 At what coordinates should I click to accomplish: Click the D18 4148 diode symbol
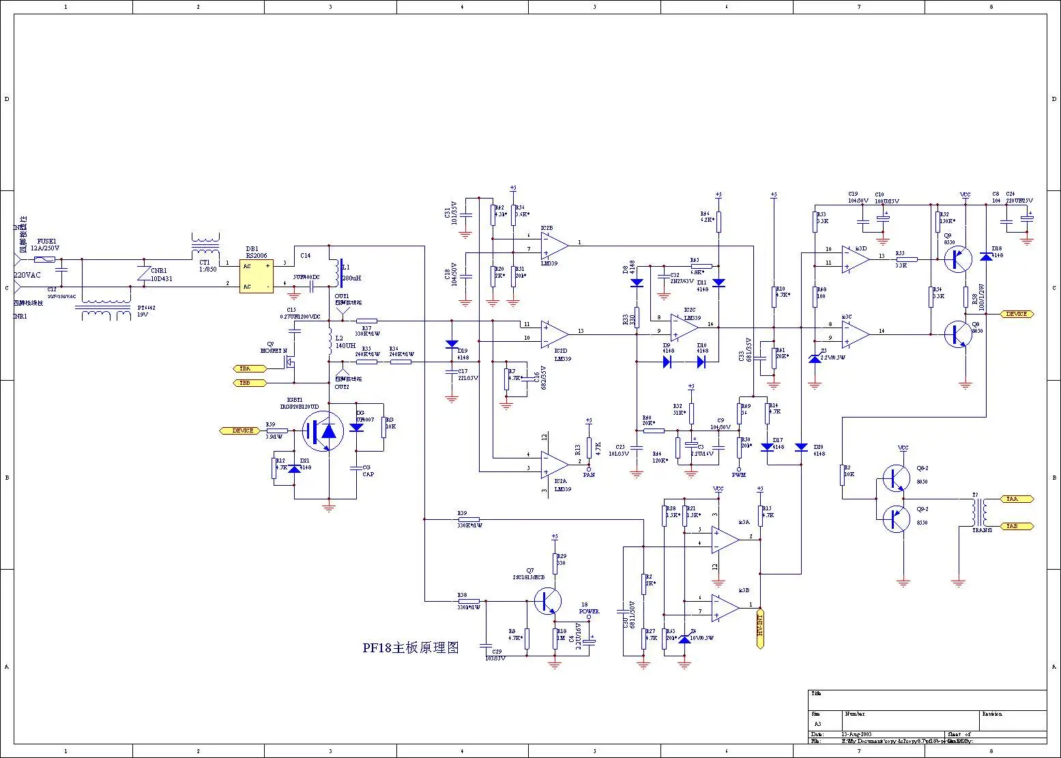coord(985,256)
